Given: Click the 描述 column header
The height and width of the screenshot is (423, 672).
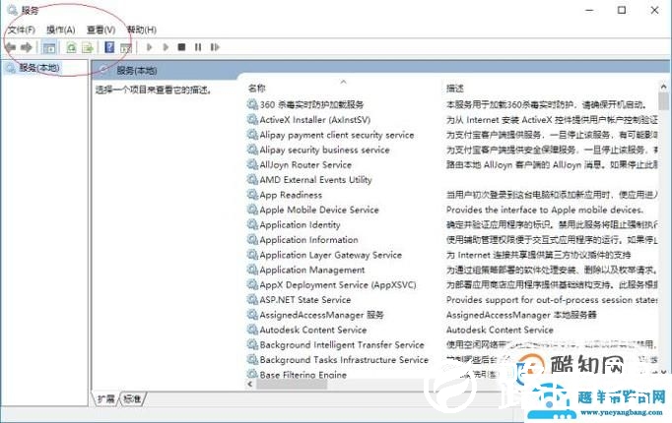Looking at the screenshot, I should [454, 89].
